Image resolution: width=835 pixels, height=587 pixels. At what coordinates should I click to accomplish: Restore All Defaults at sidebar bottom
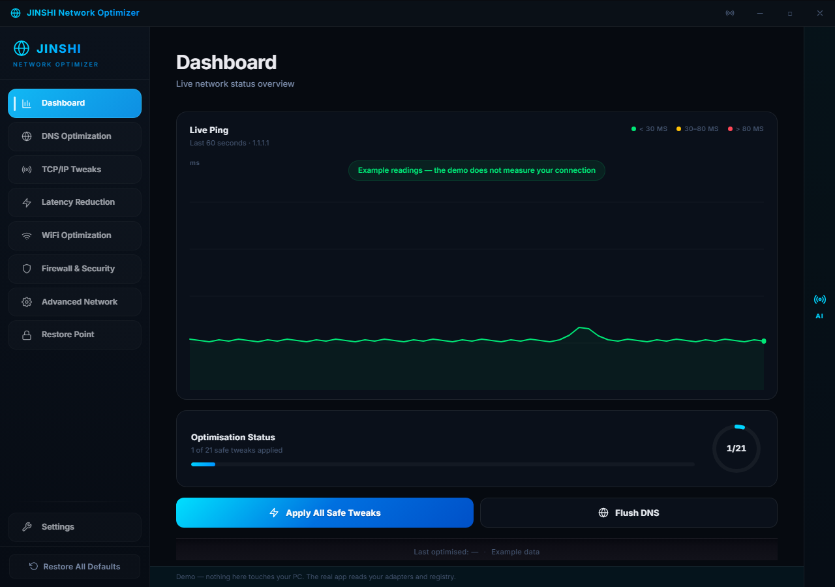pos(74,566)
